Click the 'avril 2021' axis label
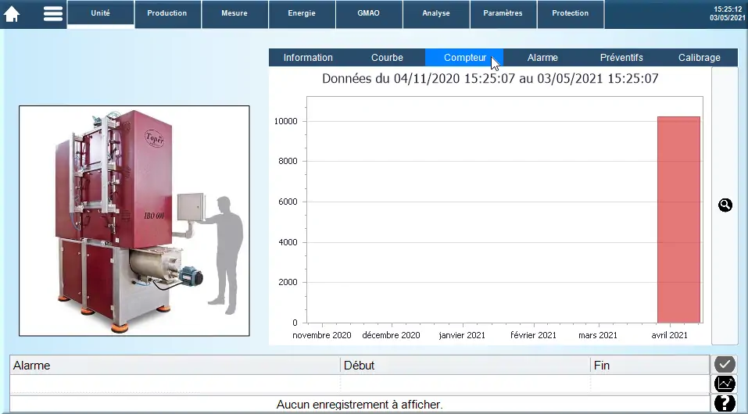 [x=669, y=335]
